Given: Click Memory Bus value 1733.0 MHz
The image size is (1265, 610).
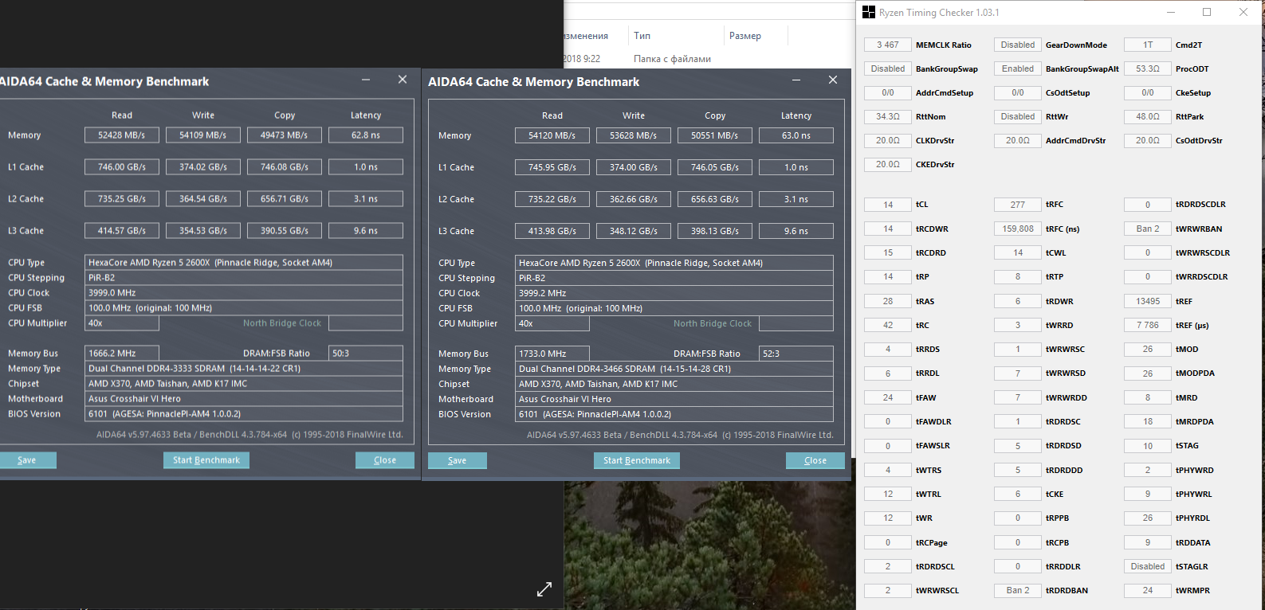Looking at the screenshot, I should (552, 354).
